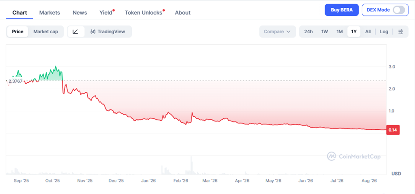Click the 1.0 y-axis label

pyautogui.click(x=392, y=111)
